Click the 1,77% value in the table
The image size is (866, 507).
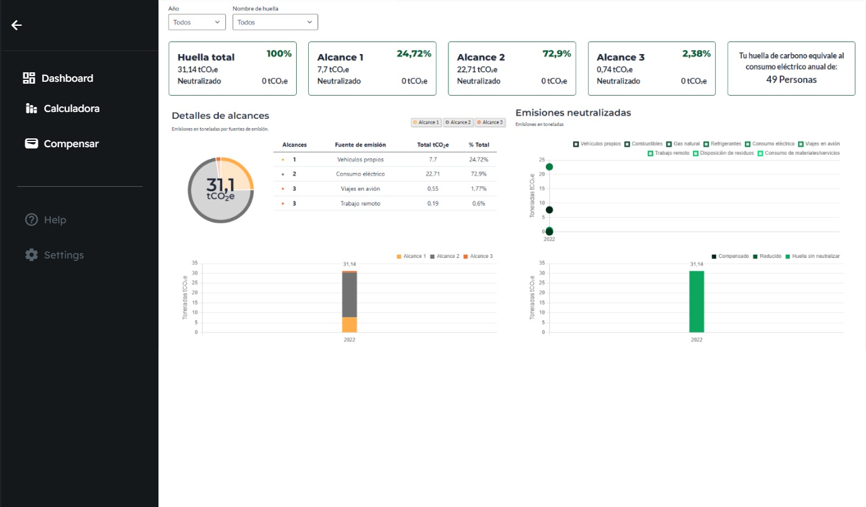479,189
